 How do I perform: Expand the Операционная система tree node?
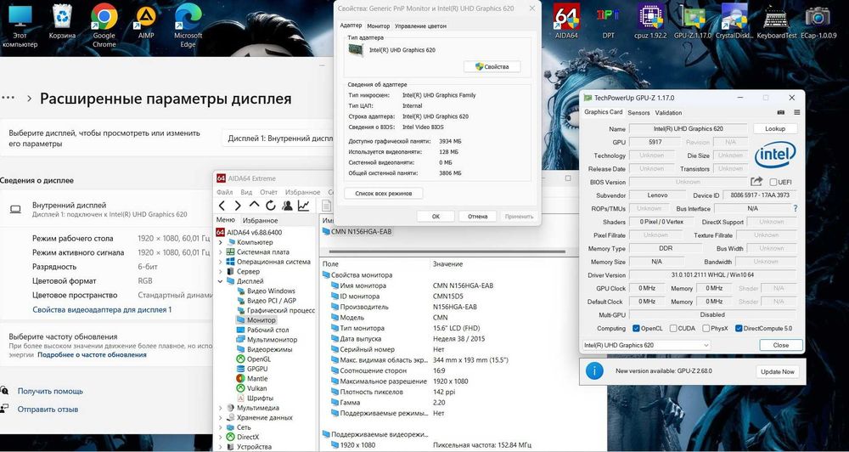click(221, 262)
